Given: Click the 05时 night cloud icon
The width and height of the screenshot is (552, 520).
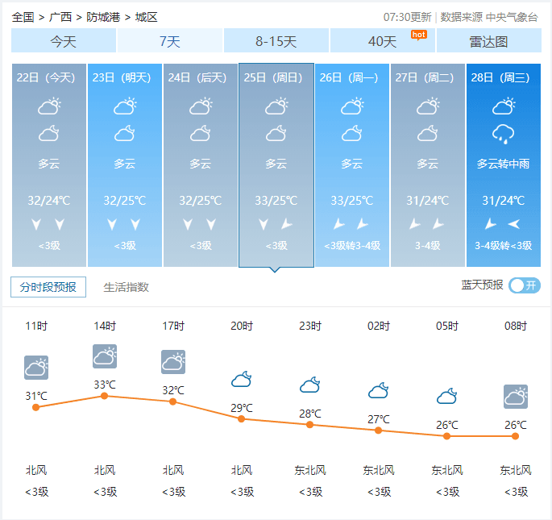Looking at the screenshot, I should coord(446,396).
